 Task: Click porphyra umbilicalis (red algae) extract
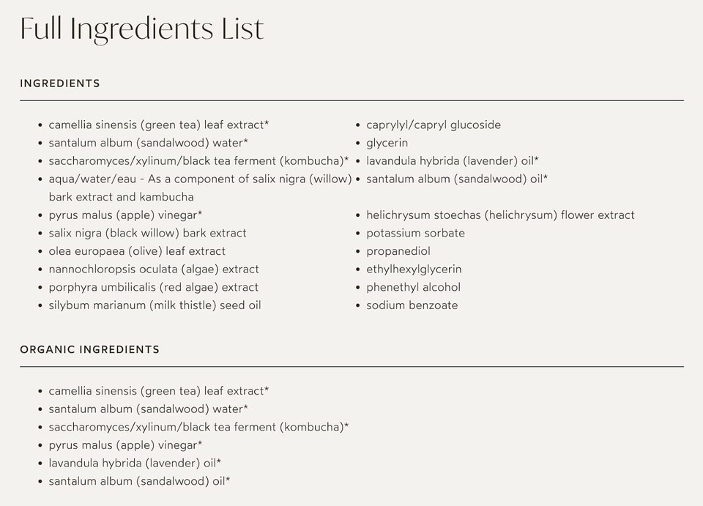coord(153,287)
